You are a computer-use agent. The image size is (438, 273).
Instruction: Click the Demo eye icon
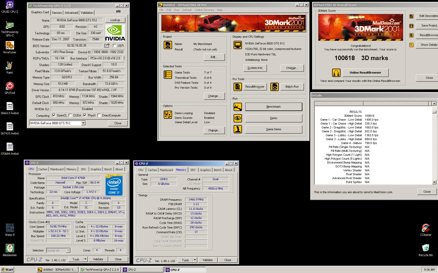[x=238, y=118]
